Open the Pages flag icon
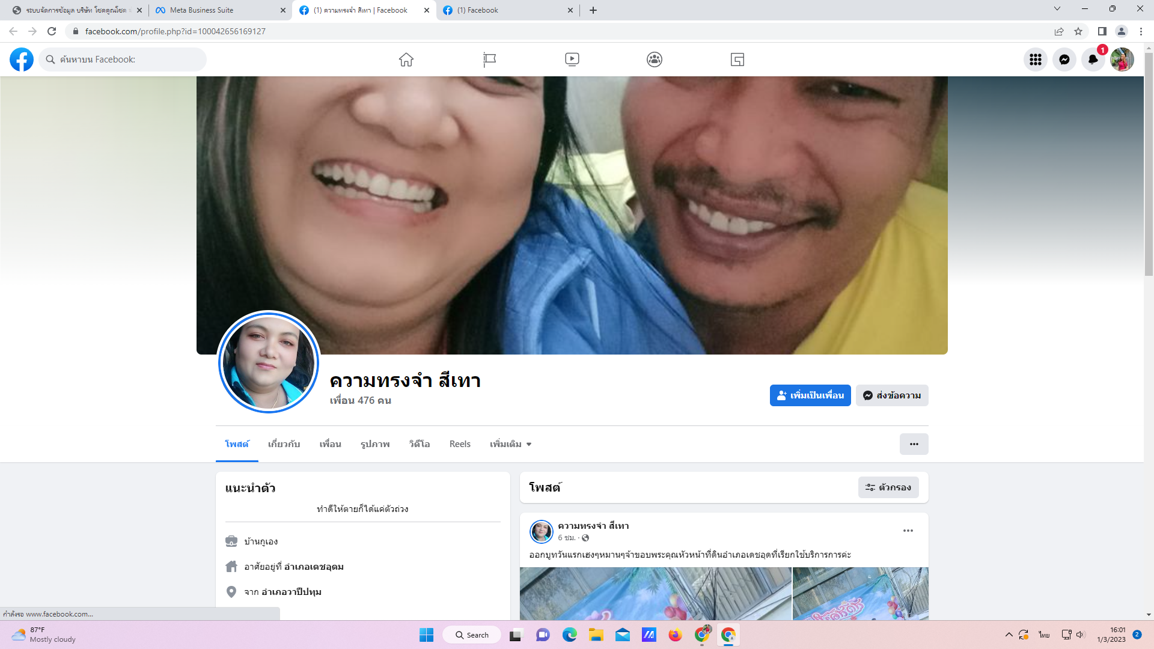Viewport: 1154px width, 649px height. [489, 59]
